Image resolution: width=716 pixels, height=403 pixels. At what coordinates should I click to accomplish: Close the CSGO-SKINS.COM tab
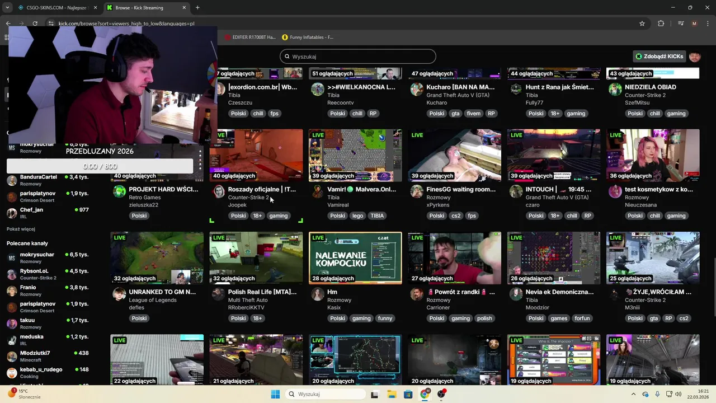coord(95,8)
